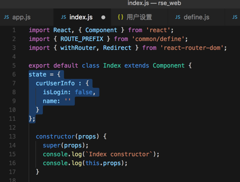Click the fold area beside line 13
Image resolution: width=240 pixels, height=182 pixels.
click(x=24, y=137)
